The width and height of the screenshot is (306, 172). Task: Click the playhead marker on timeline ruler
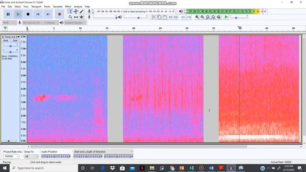240,28
